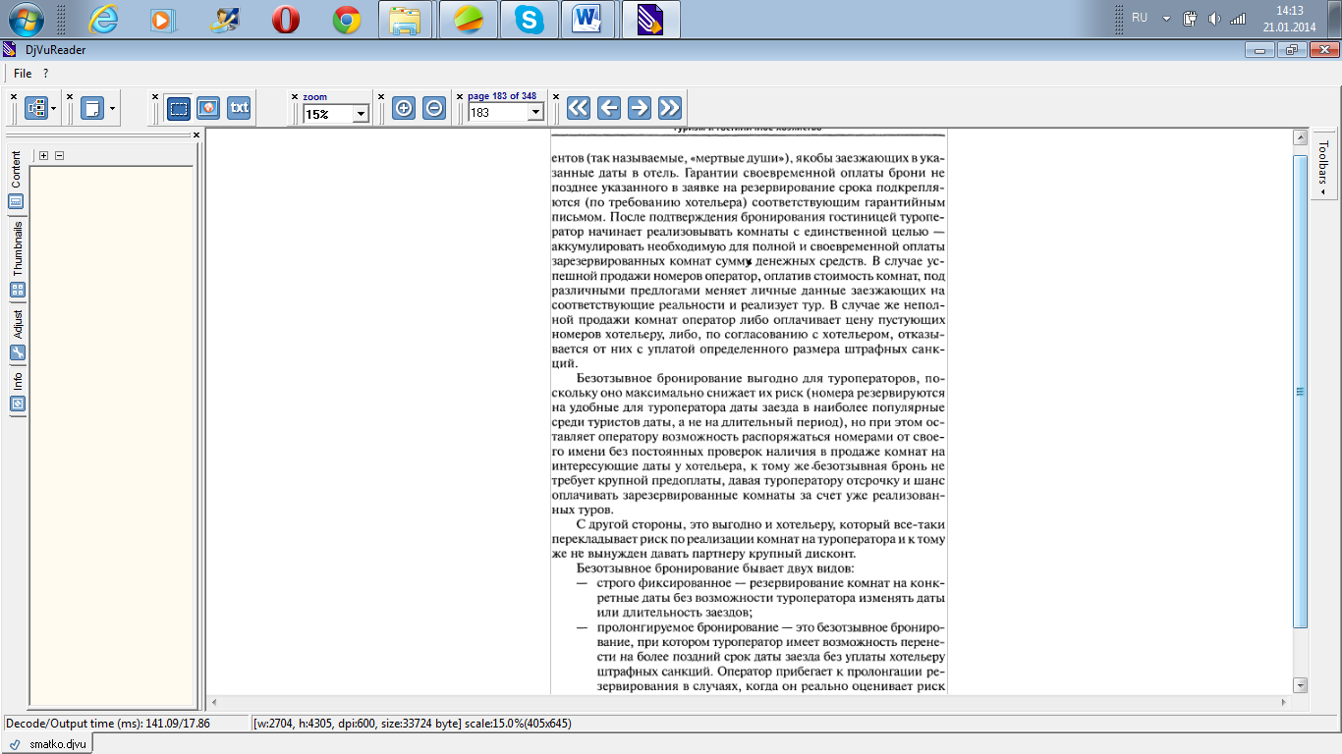Expand page layout dropdown arrow
Viewport: 1342px width, 754px height.
click(x=113, y=108)
